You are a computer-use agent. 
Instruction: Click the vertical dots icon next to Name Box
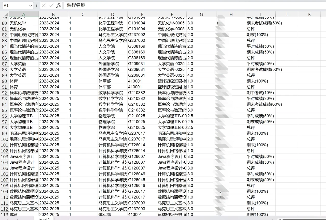pos(37,5)
